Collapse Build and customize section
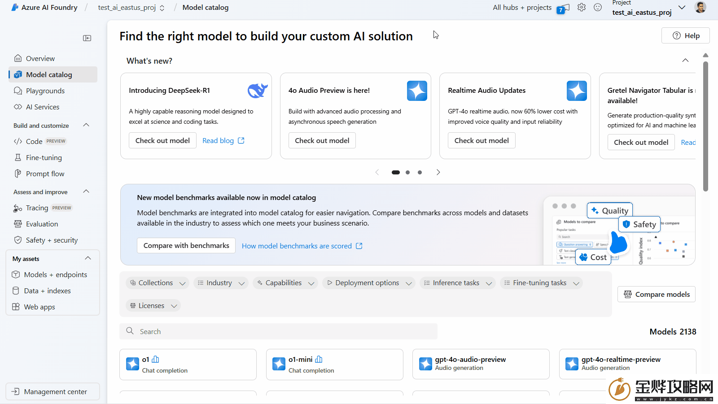This screenshot has height=404, width=718. [87, 125]
